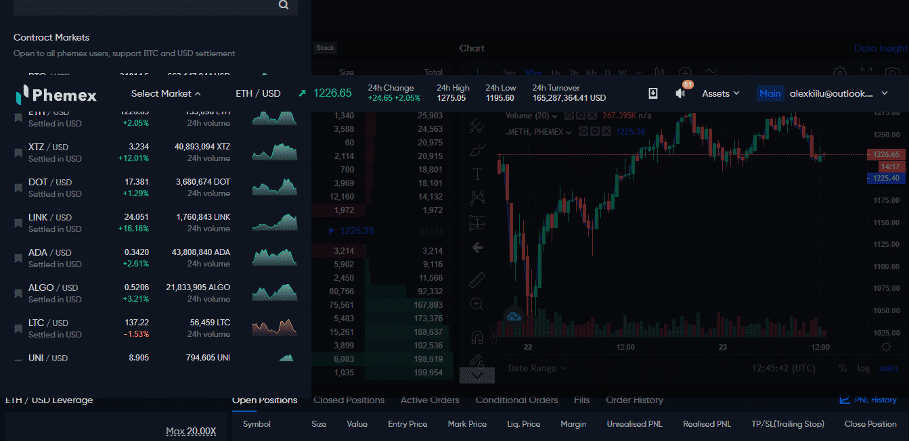This screenshot has height=441, width=909.
Task: Toggle the log scale on chart
Action: [x=863, y=369]
